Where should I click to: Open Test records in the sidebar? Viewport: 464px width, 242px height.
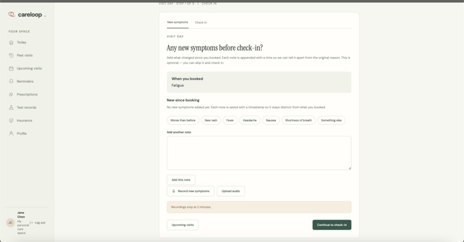click(26, 107)
